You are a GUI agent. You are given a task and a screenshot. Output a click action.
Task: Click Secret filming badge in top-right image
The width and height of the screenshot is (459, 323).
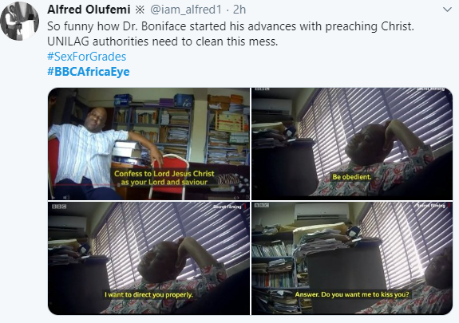(x=430, y=89)
